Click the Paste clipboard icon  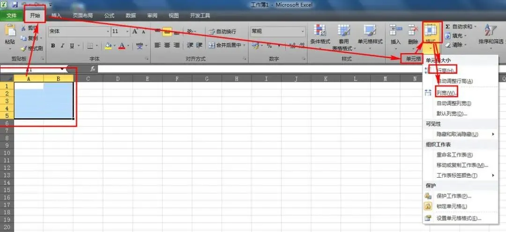coord(10,30)
